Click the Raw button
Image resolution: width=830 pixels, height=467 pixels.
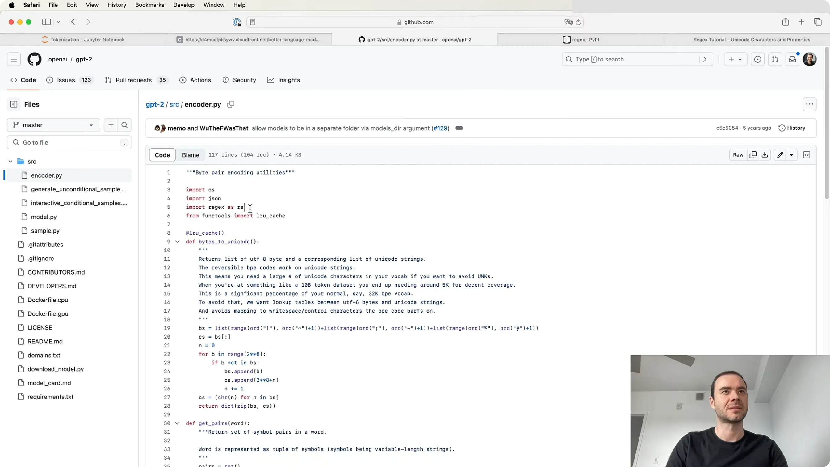point(738,155)
